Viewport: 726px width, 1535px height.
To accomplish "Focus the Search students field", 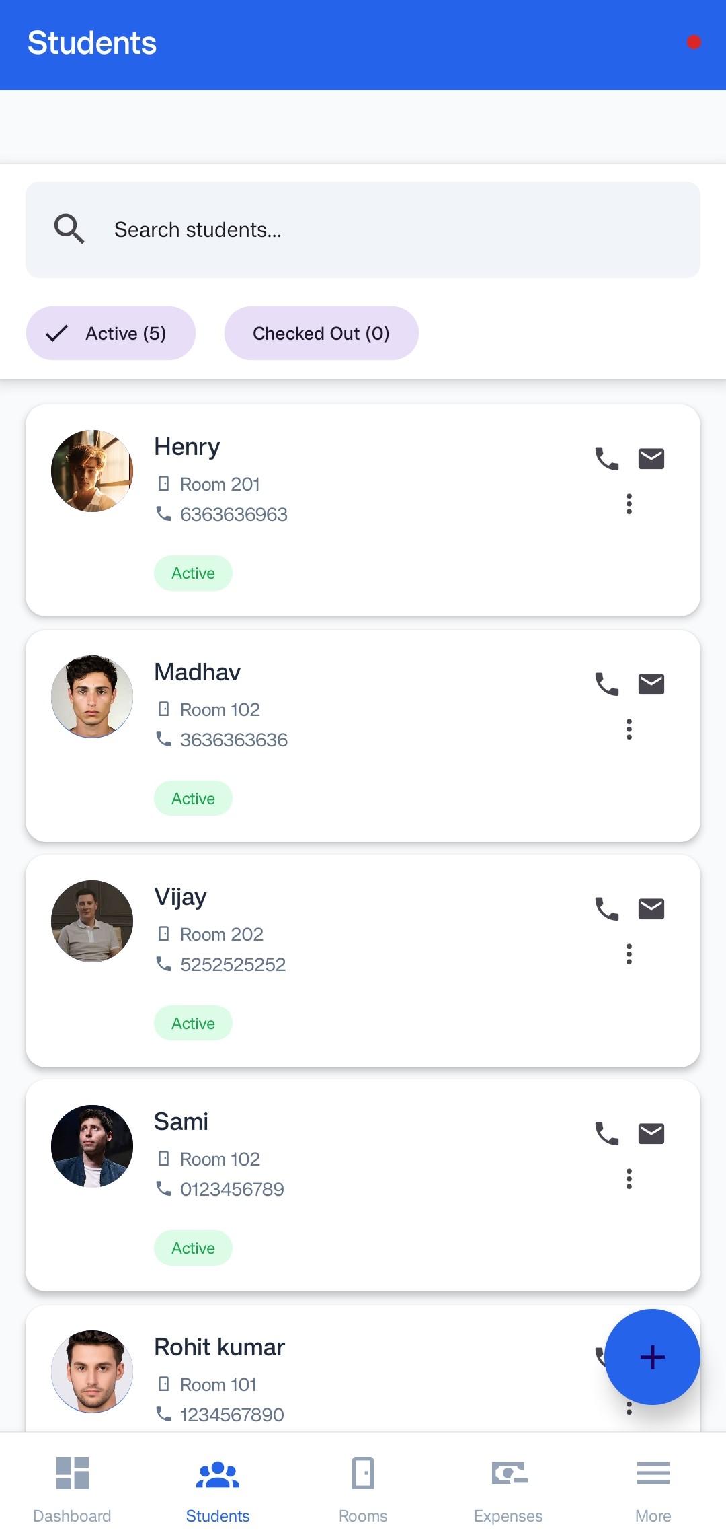I will tap(390, 229).
